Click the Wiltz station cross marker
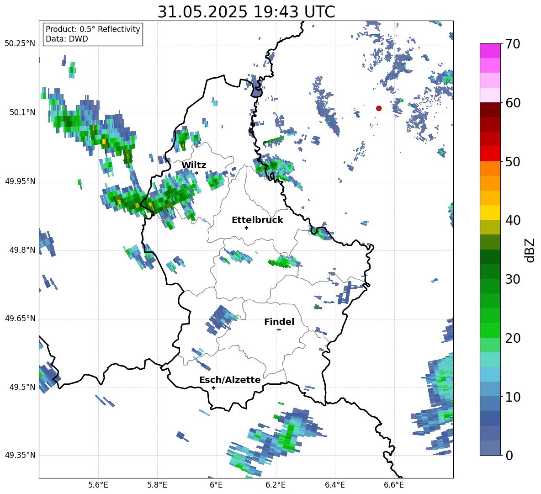Viewport: 541px width, 494px height. tap(196, 173)
